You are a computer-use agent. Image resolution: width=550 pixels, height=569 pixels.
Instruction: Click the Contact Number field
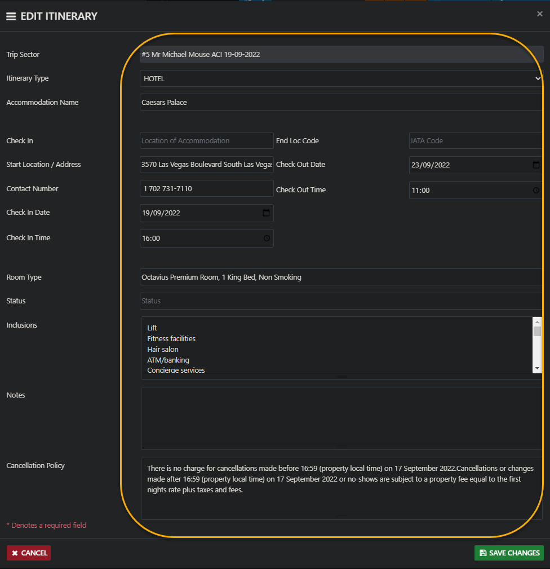(206, 189)
